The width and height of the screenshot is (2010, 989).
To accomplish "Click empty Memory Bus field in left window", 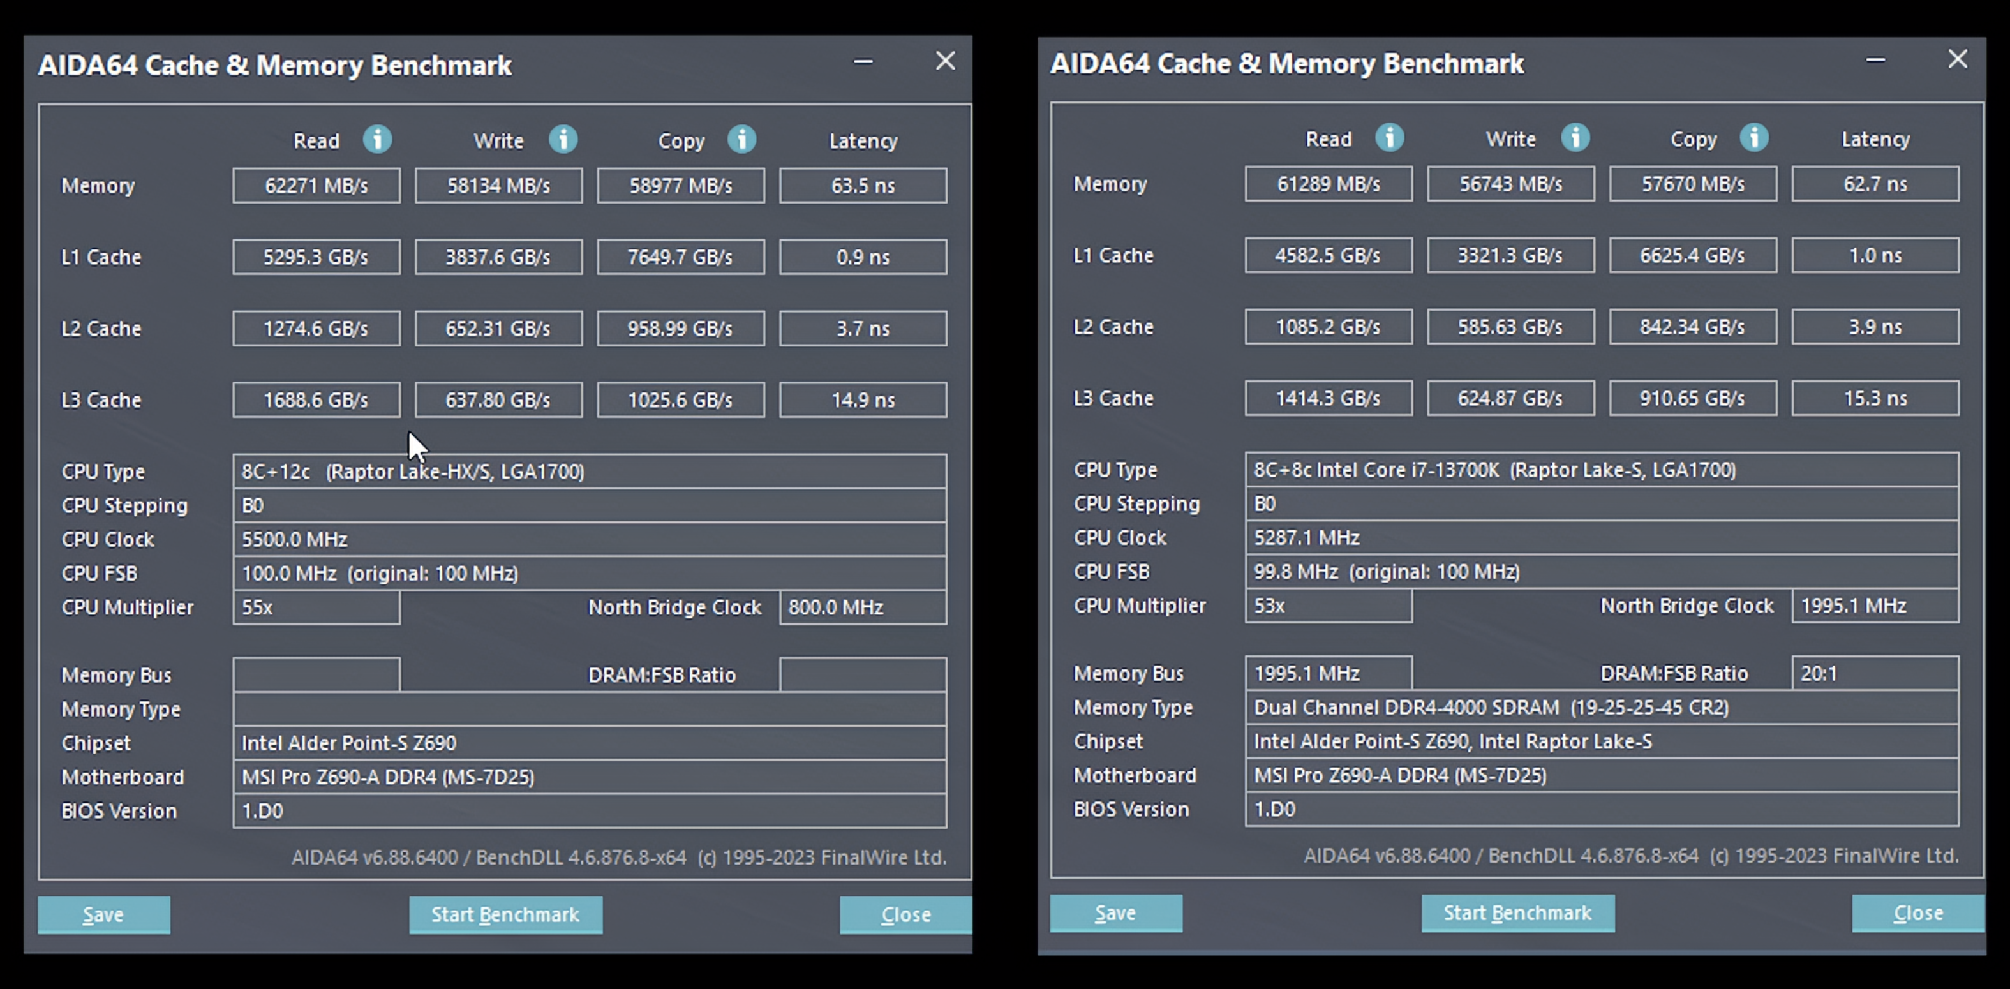I will coord(316,674).
